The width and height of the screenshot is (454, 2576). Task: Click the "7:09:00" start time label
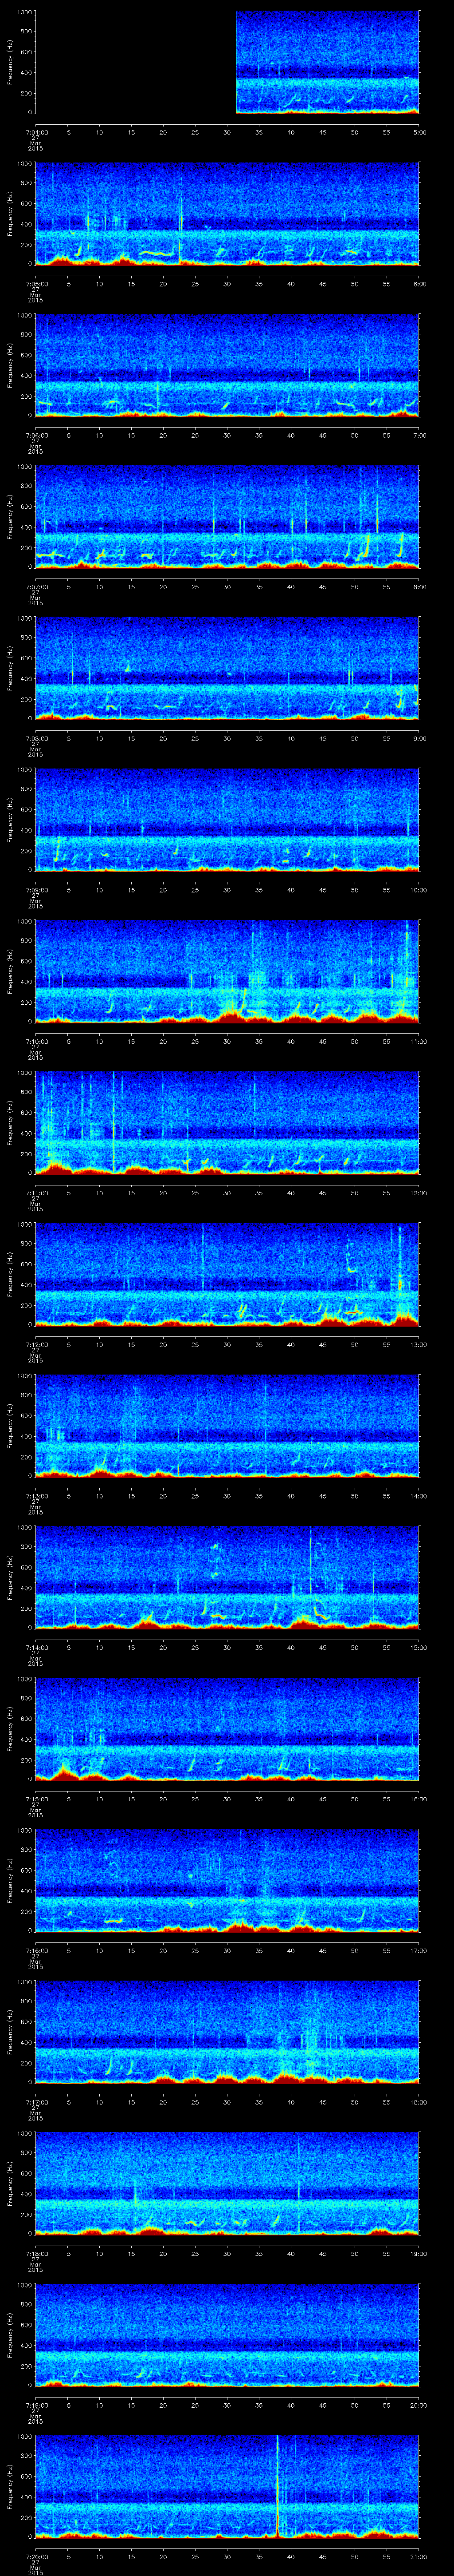36,890
